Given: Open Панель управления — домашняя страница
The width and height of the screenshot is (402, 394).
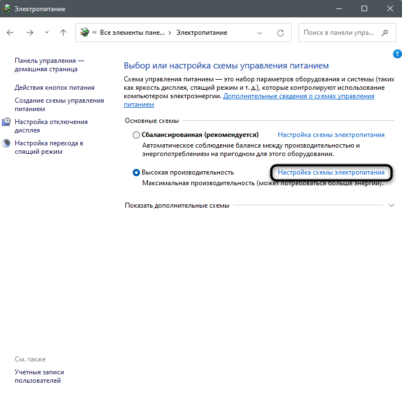Looking at the screenshot, I should point(49,65).
